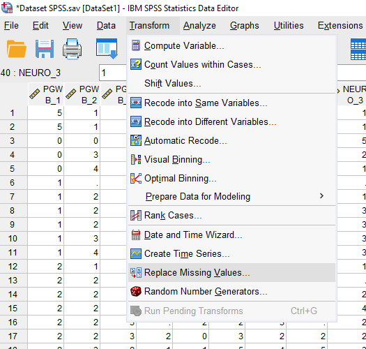Viewport: 366px width, 349px height.
Task: Click the blue grid toolbar icon at right
Action: pyautogui.click(x=358, y=50)
